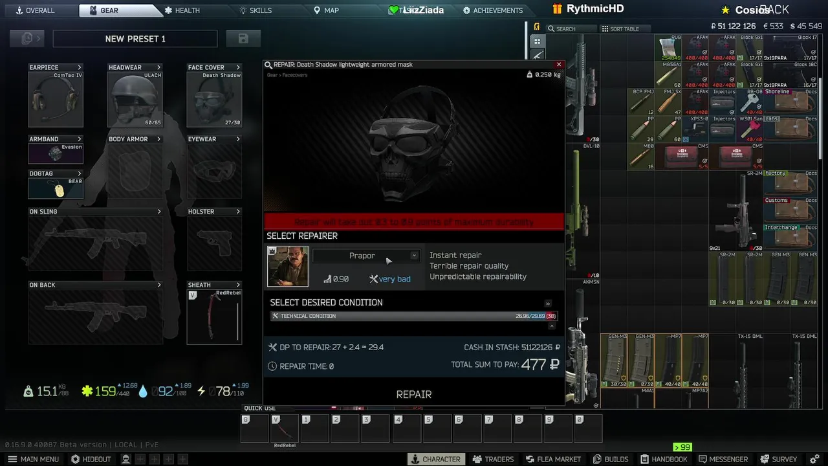828x466 pixels.
Task: Click the rouble balance 51 122 126
Action: point(733,27)
